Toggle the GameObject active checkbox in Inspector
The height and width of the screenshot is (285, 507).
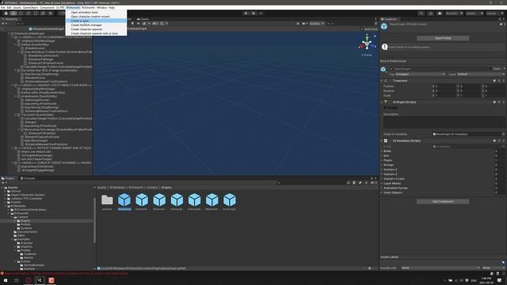click(x=391, y=69)
